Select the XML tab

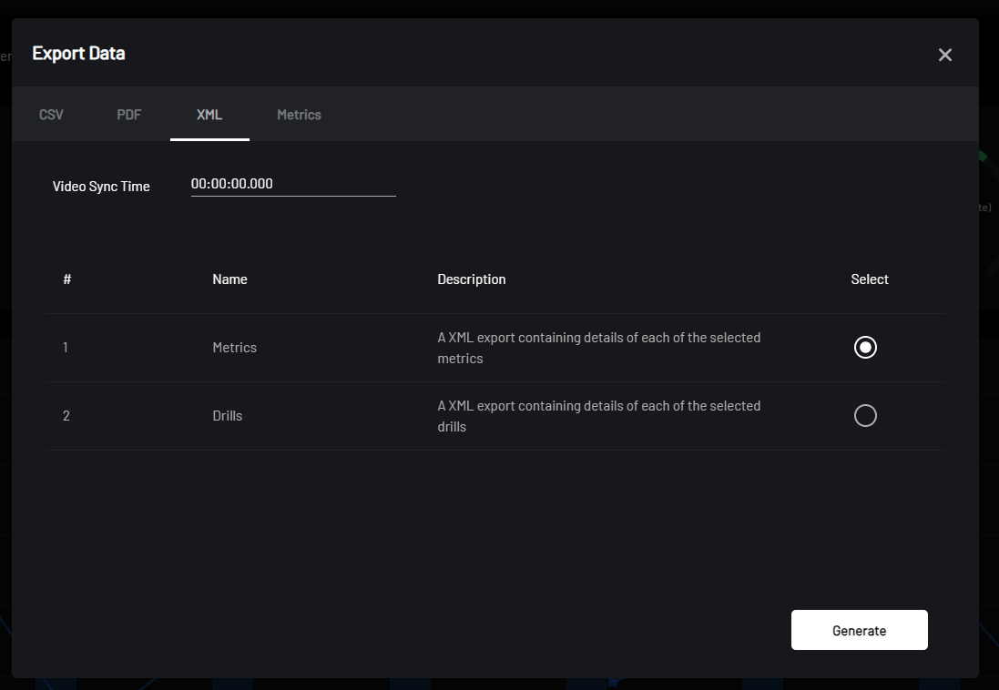point(209,115)
